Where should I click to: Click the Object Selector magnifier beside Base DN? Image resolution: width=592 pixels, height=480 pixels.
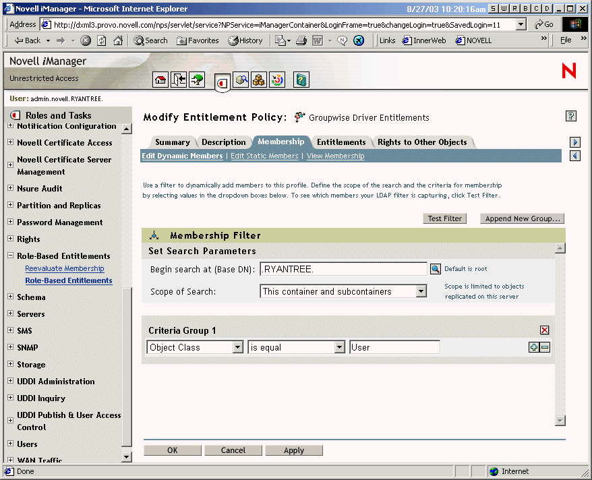(x=436, y=268)
